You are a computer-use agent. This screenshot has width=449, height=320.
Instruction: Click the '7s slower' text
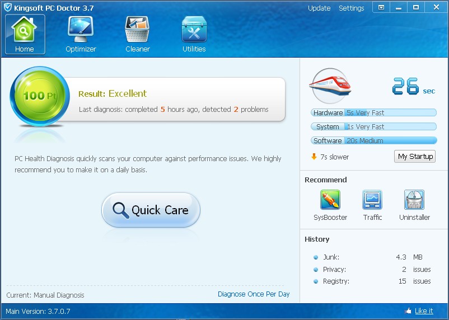[334, 157]
